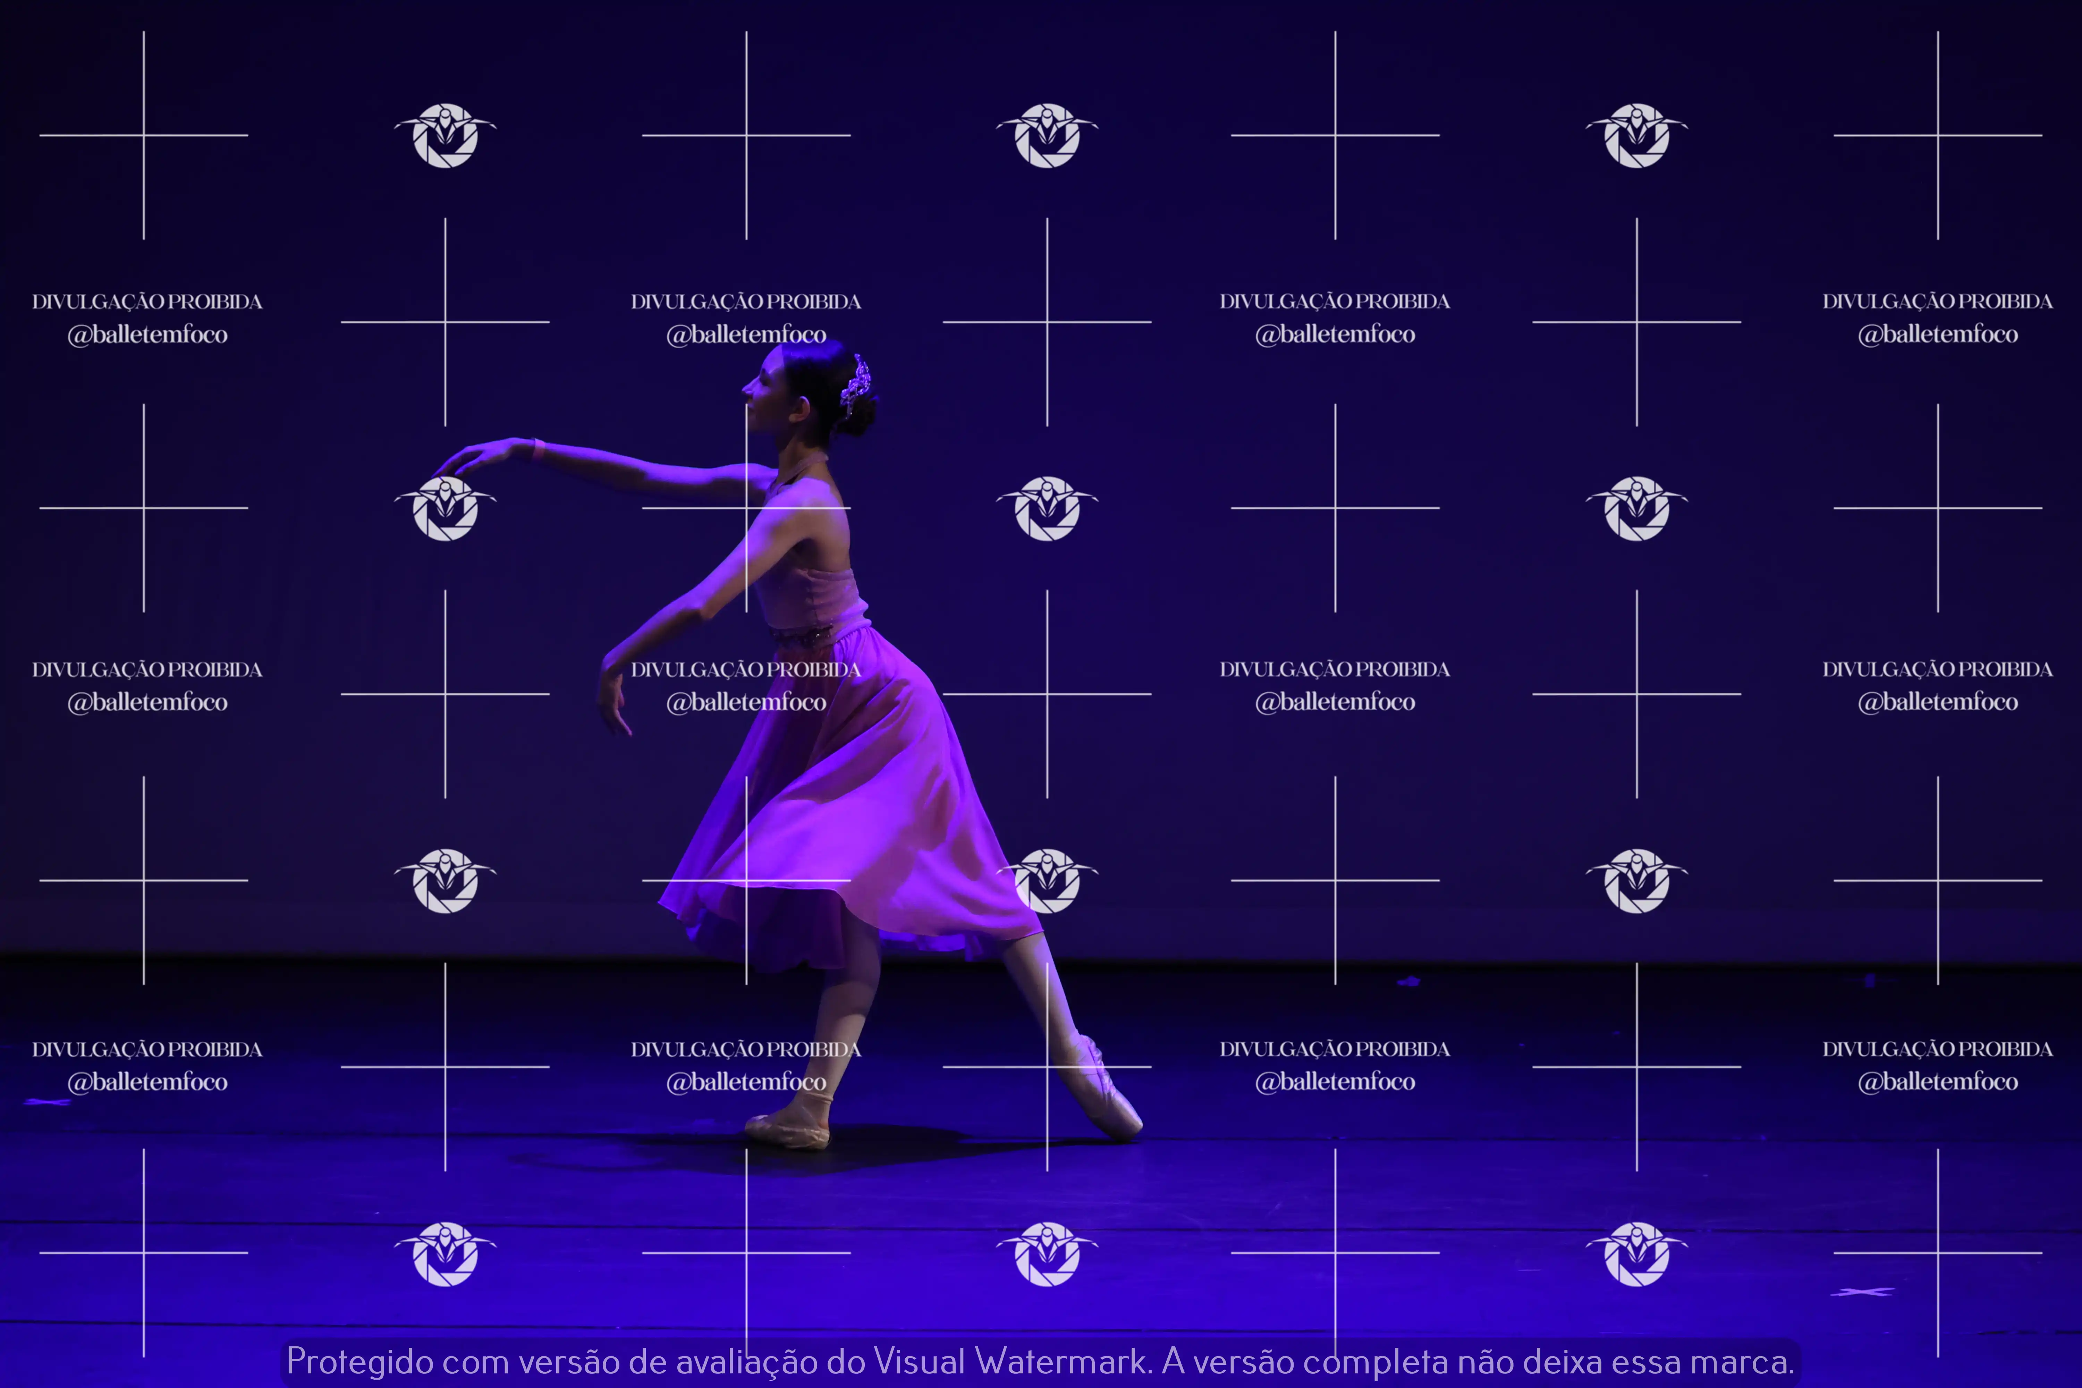Click the watermark logo beside the dancer's raised hand
2082x1388 pixels.
pyautogui.click(x=445, y=508)
